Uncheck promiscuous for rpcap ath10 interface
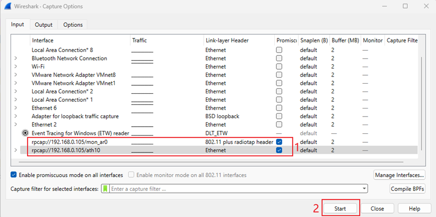 point(279,150)
